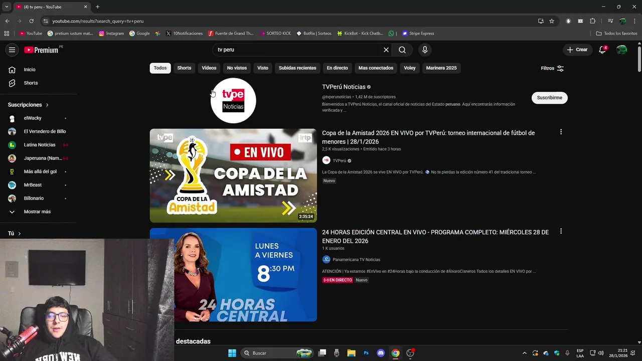
Task: Open the 24 Horas Central thumbnail
Action: click(233, 275)
